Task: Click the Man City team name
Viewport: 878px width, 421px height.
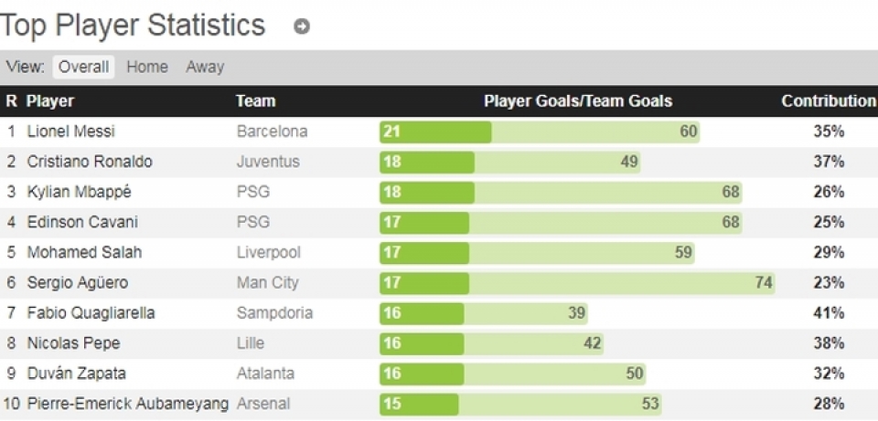Action: (x=267, y=283)
